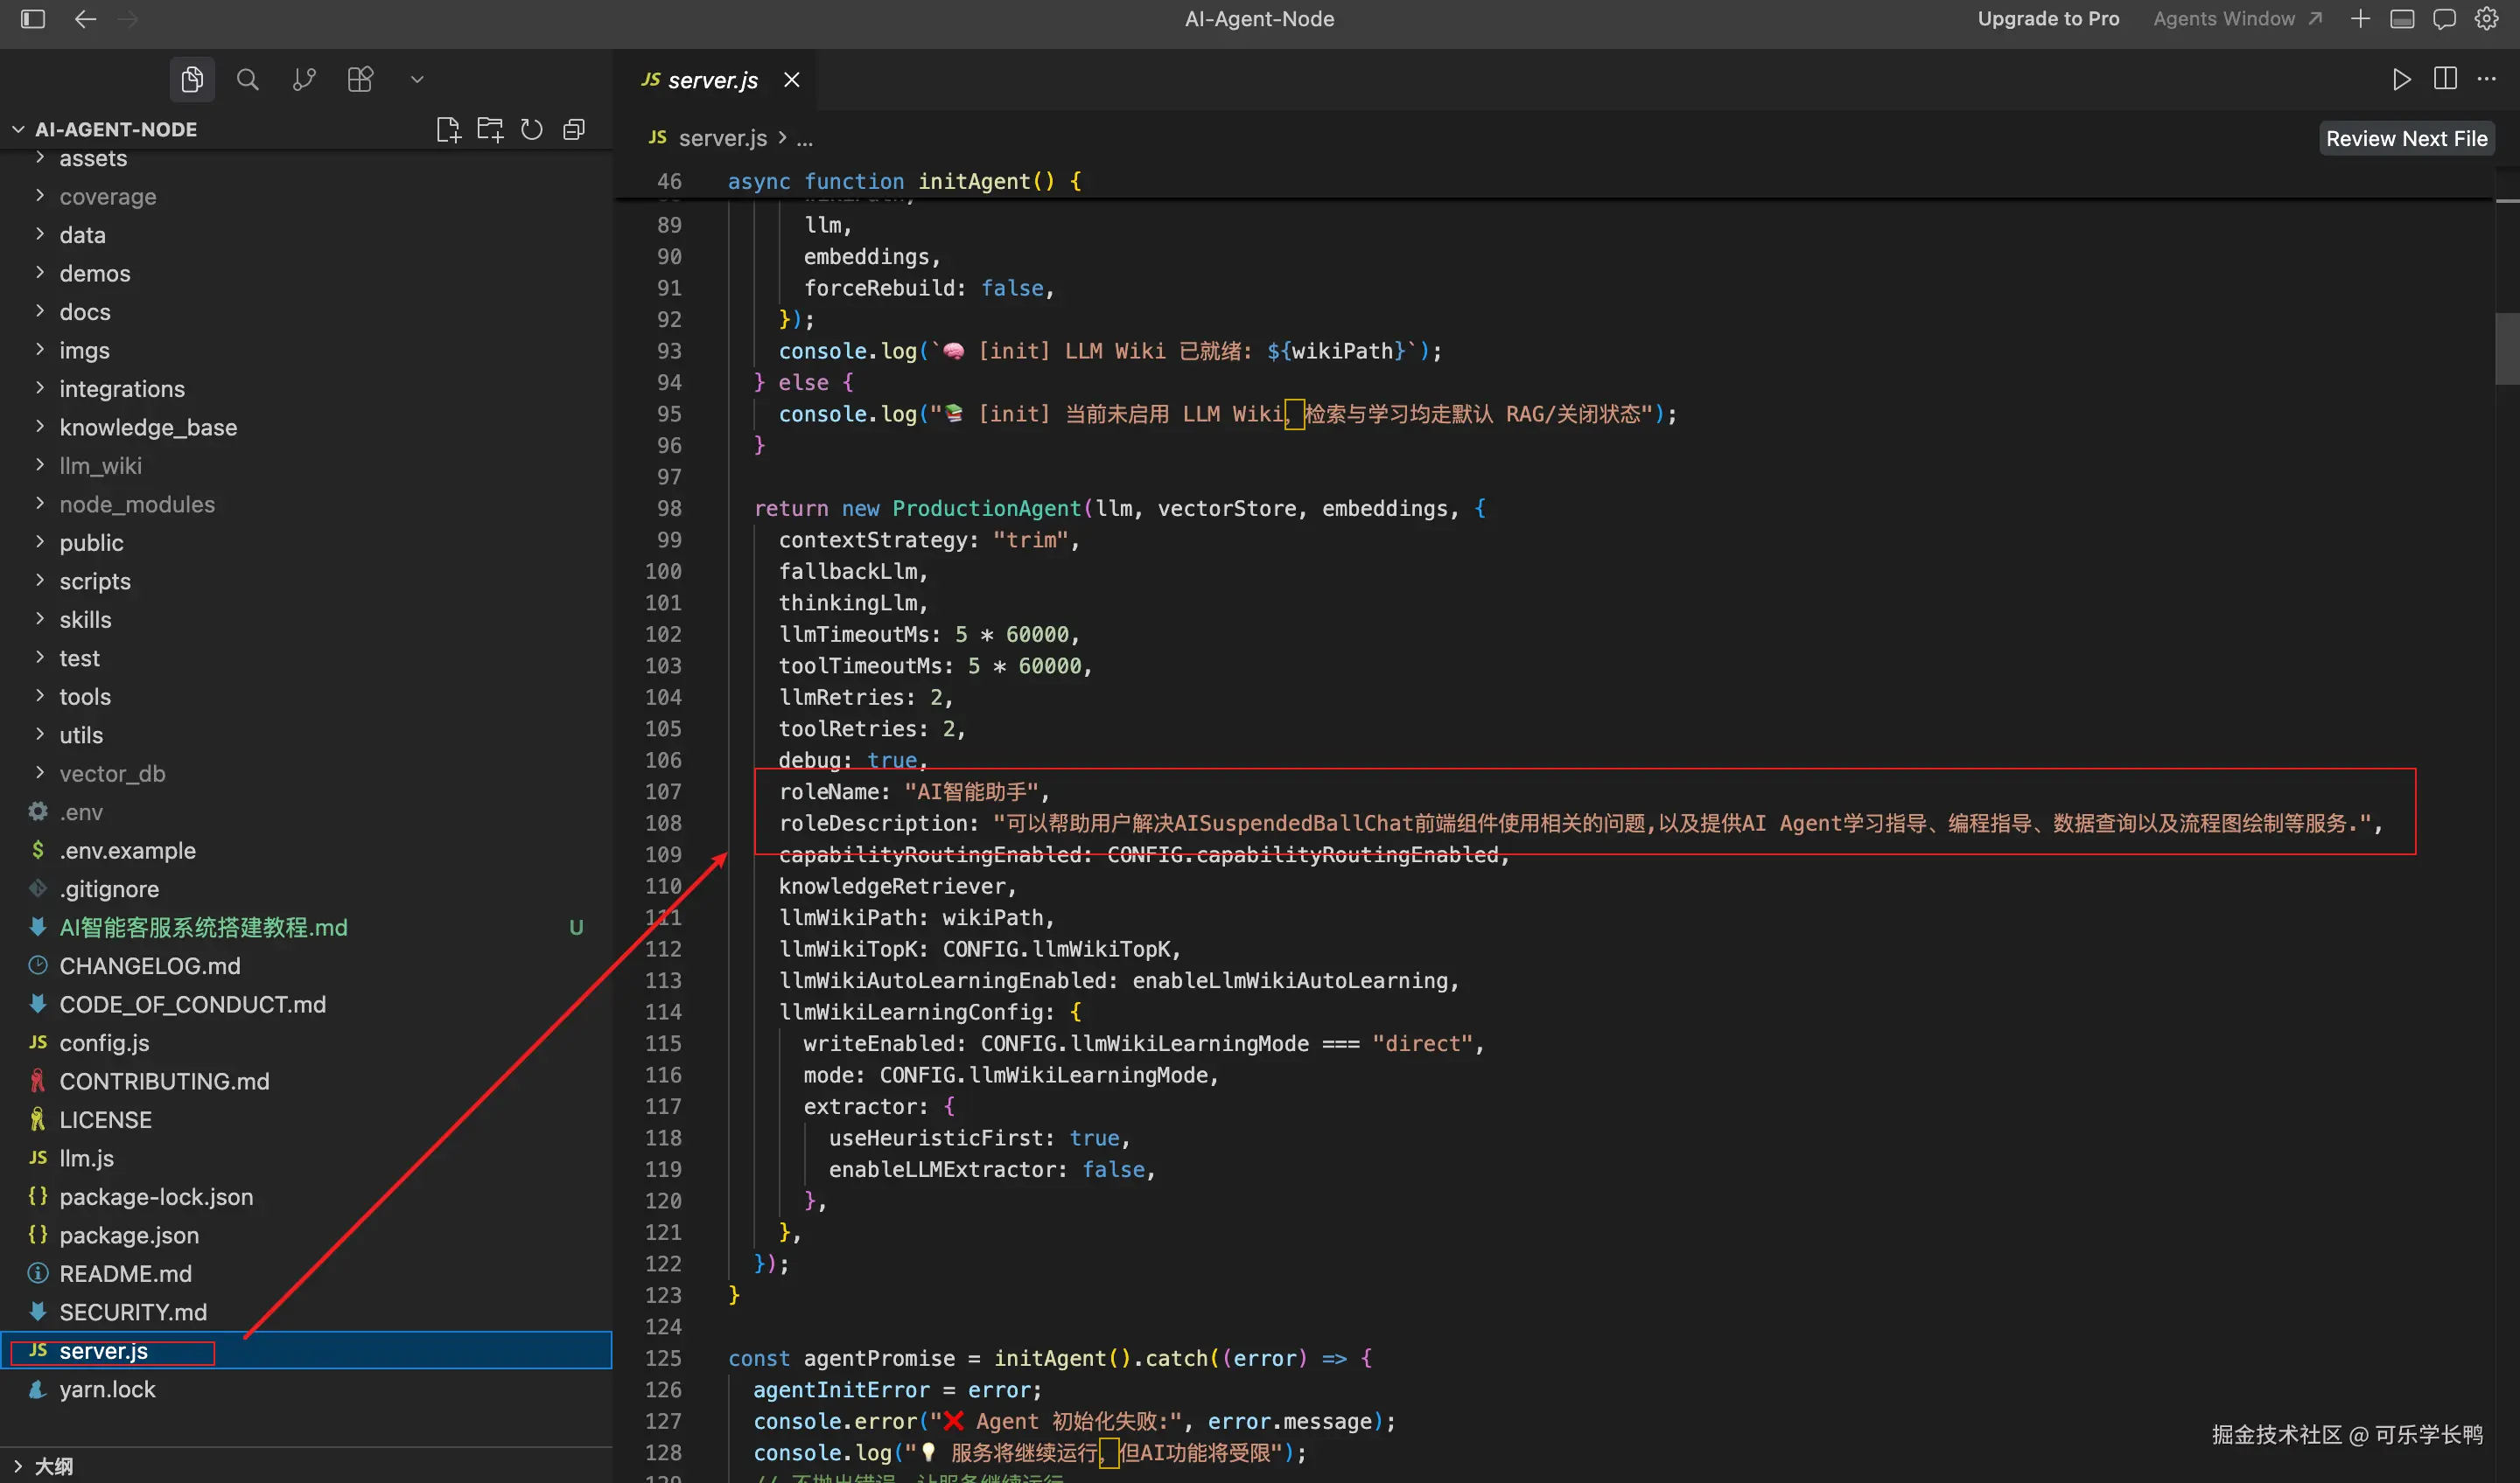Open the Extensions view icon
2520x1483 pixels.
[x=360, y=80]
